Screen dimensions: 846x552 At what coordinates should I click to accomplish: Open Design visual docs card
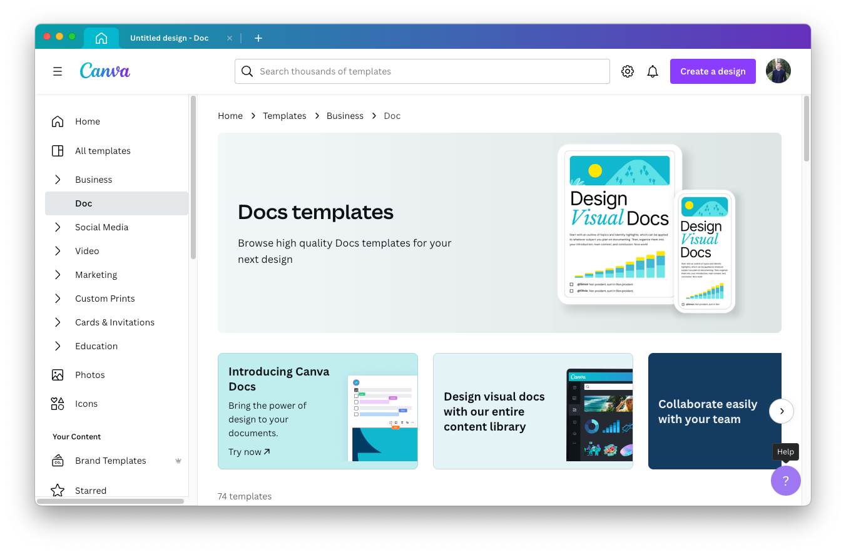(x=533, y=411)
